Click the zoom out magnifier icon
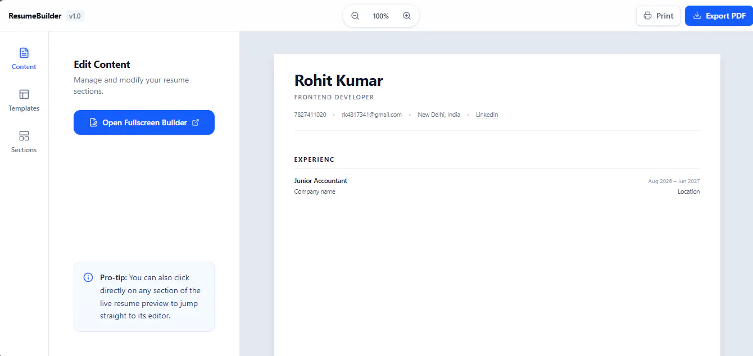 [x=355, y=16]
